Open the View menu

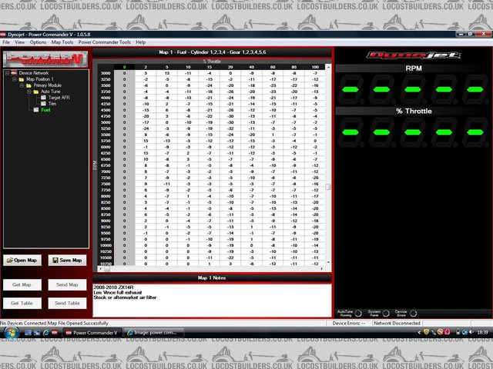click(19, 42)
